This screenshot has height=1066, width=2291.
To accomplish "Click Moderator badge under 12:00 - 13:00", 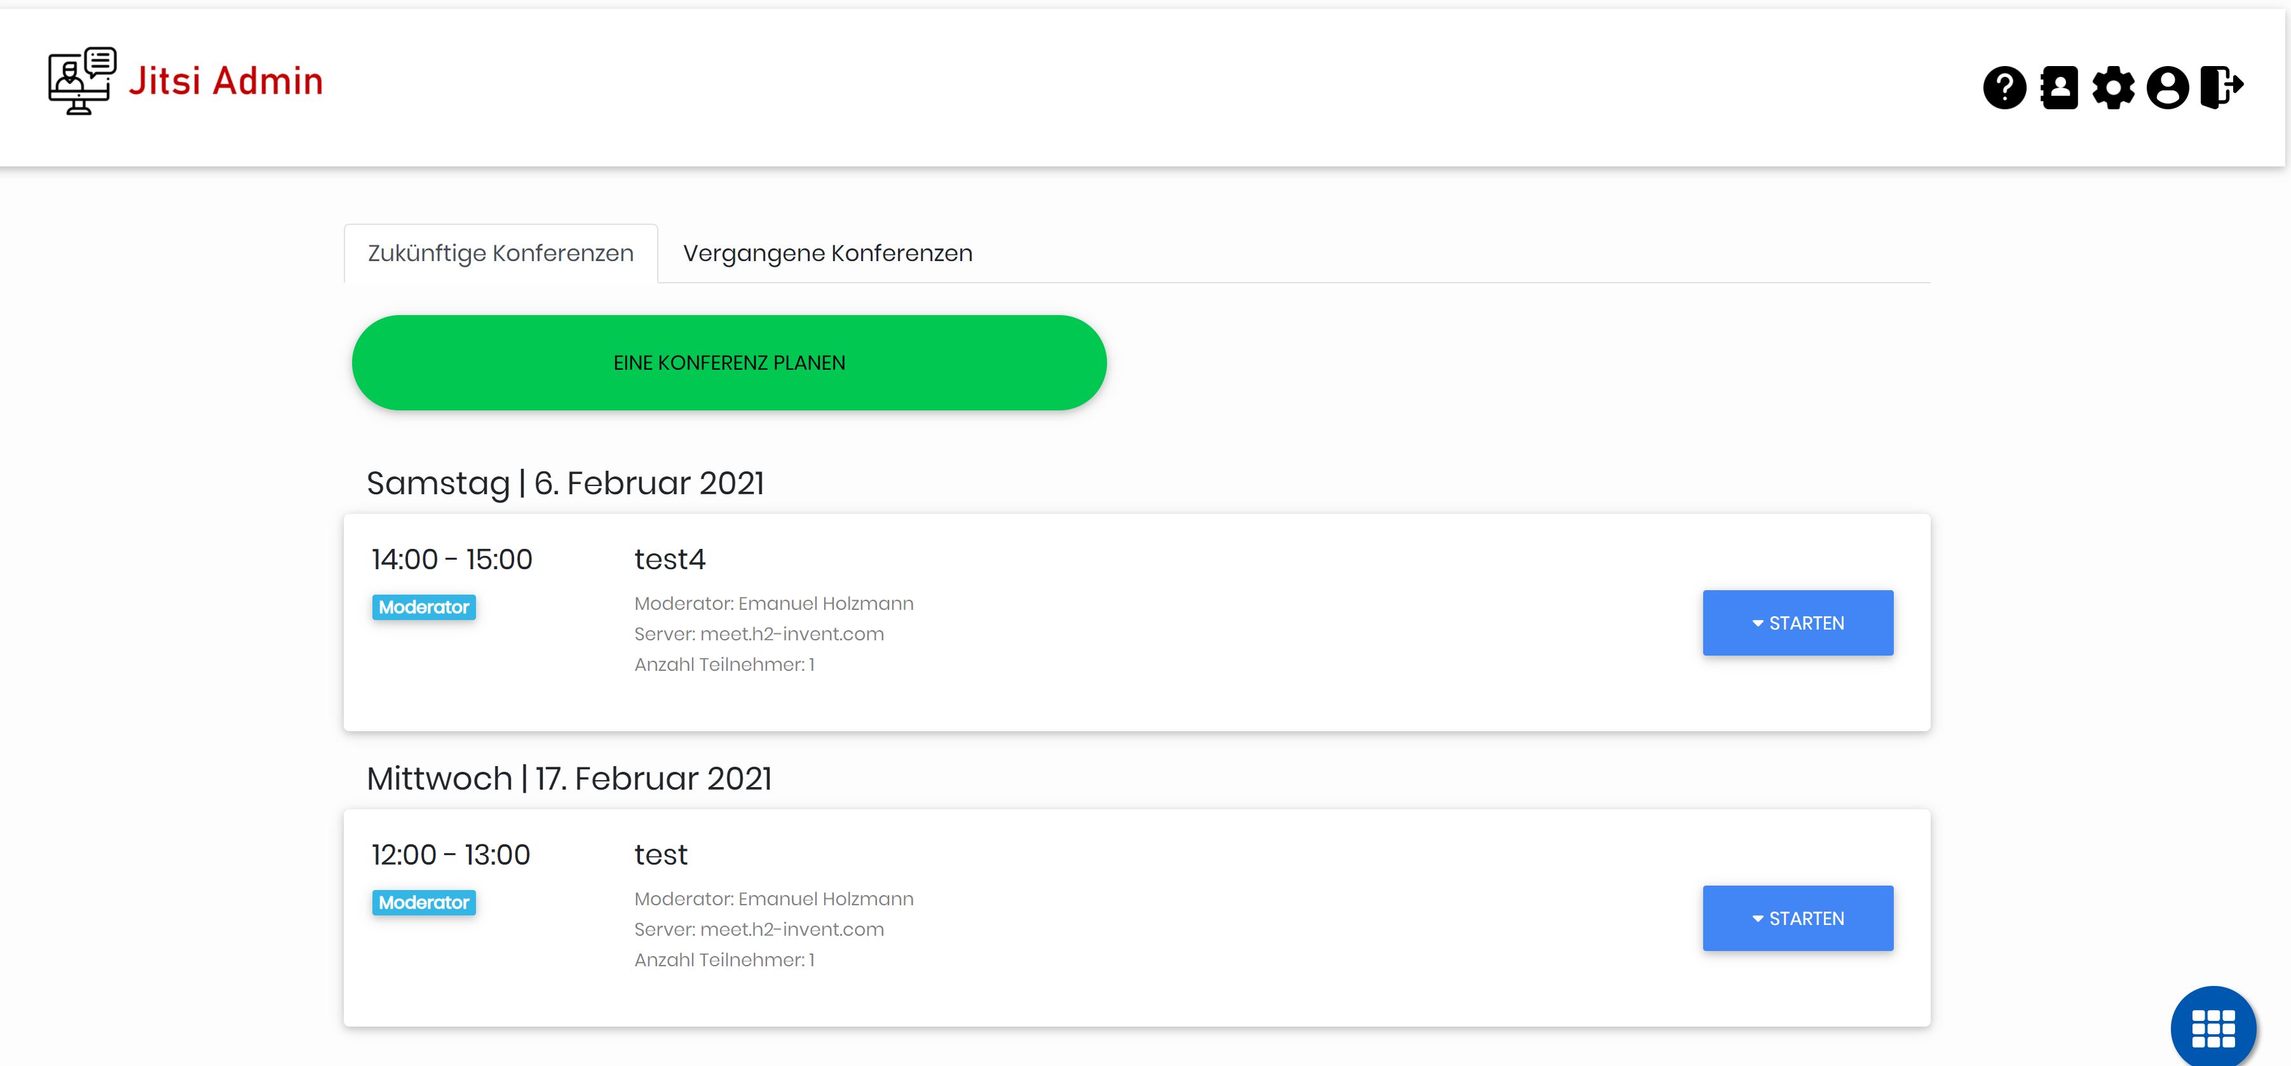I will click(x=425, y=902).
